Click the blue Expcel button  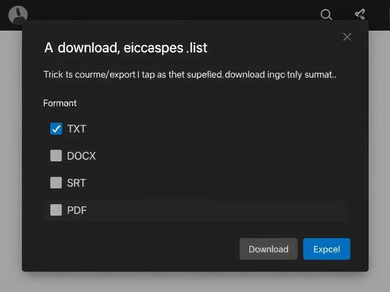click(x=327, y=249)
